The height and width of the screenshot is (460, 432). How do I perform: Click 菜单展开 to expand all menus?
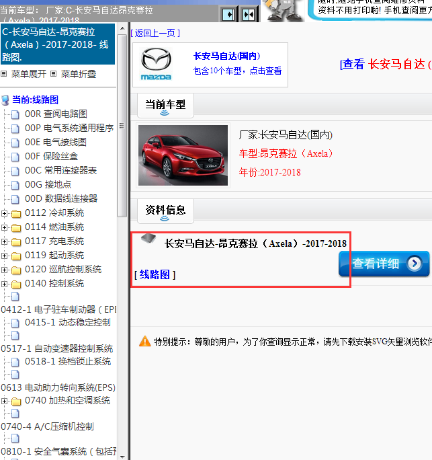pyautogui.click(x=29, y=74)
